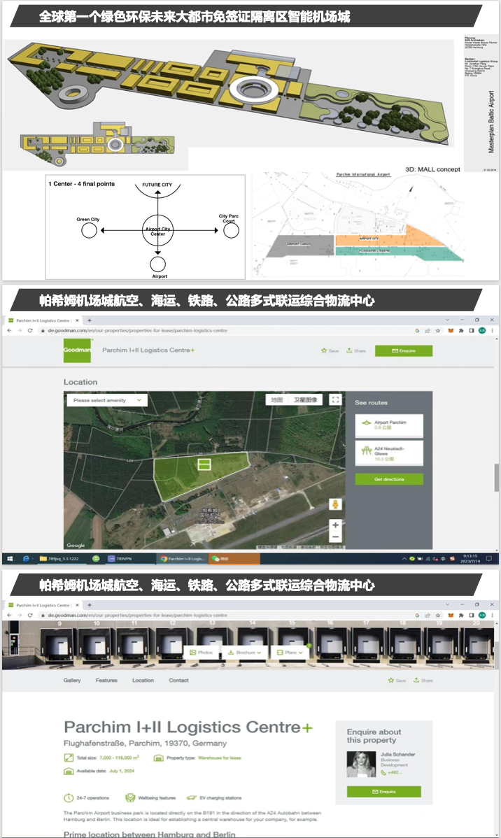Switch map to 地图 view
Viewport: 501px width, 838px height.
click(x=276, y=399)
